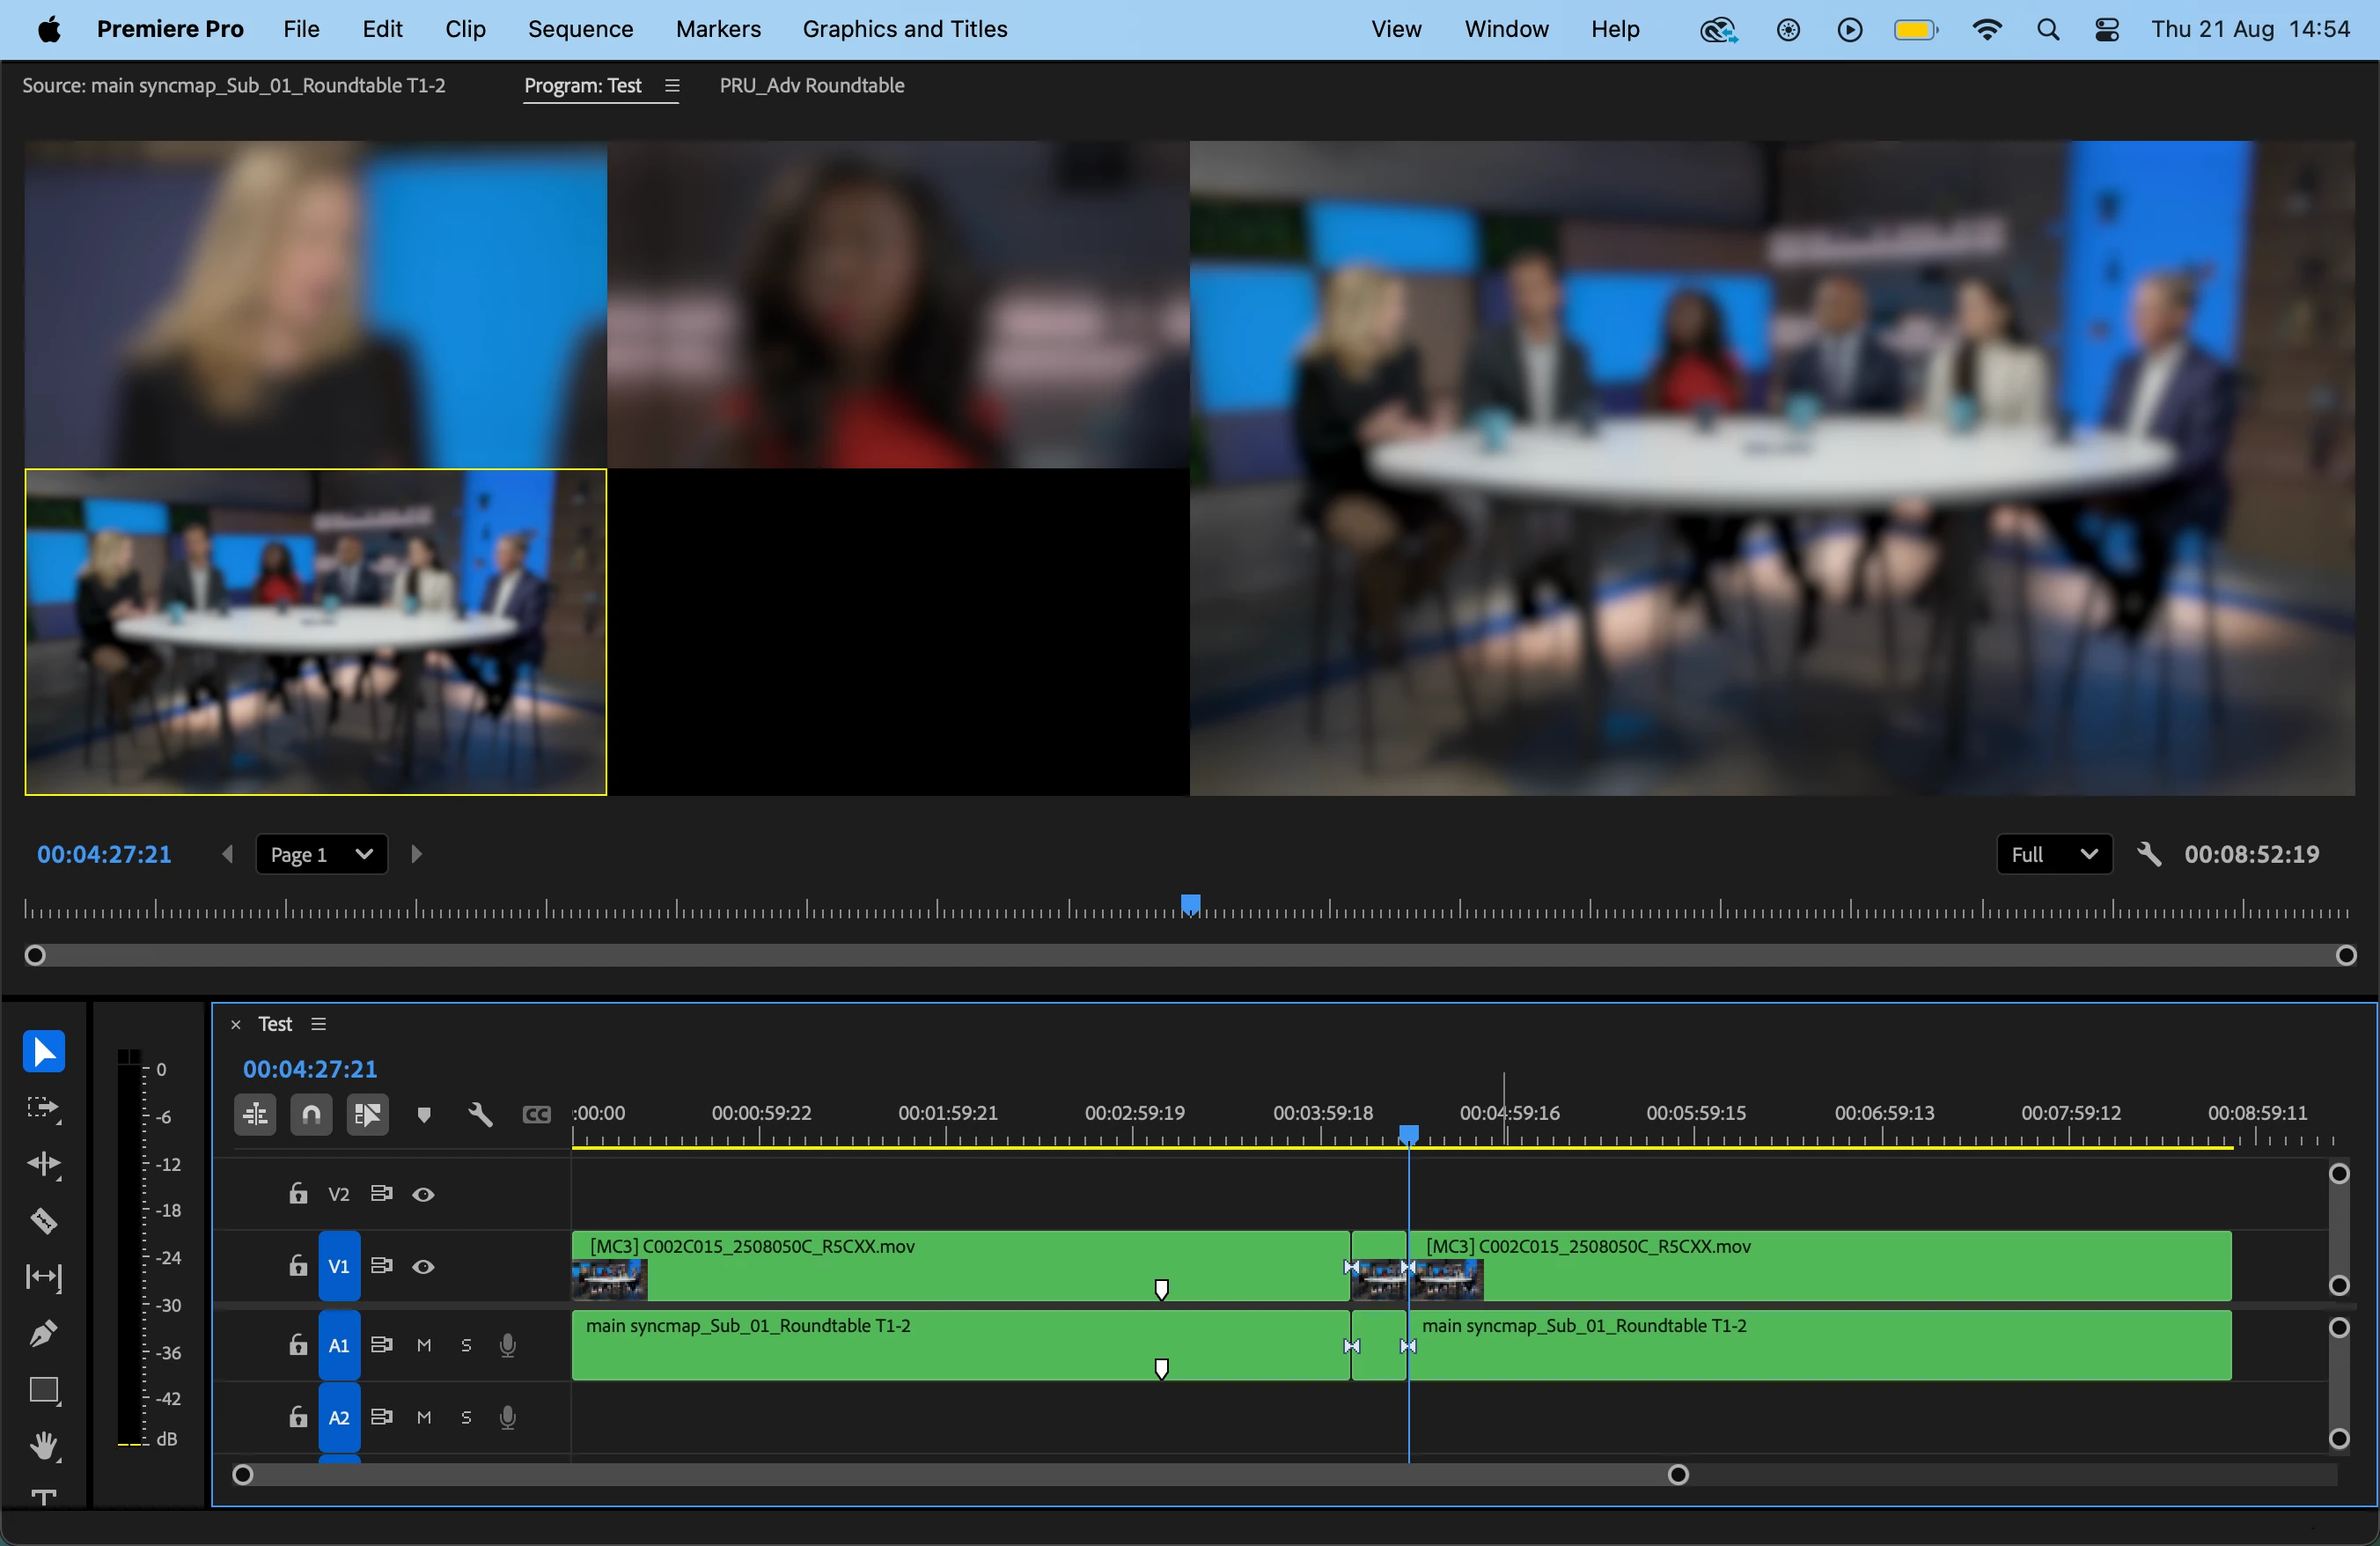Select the Pen tool

(x=43, y=1334)
